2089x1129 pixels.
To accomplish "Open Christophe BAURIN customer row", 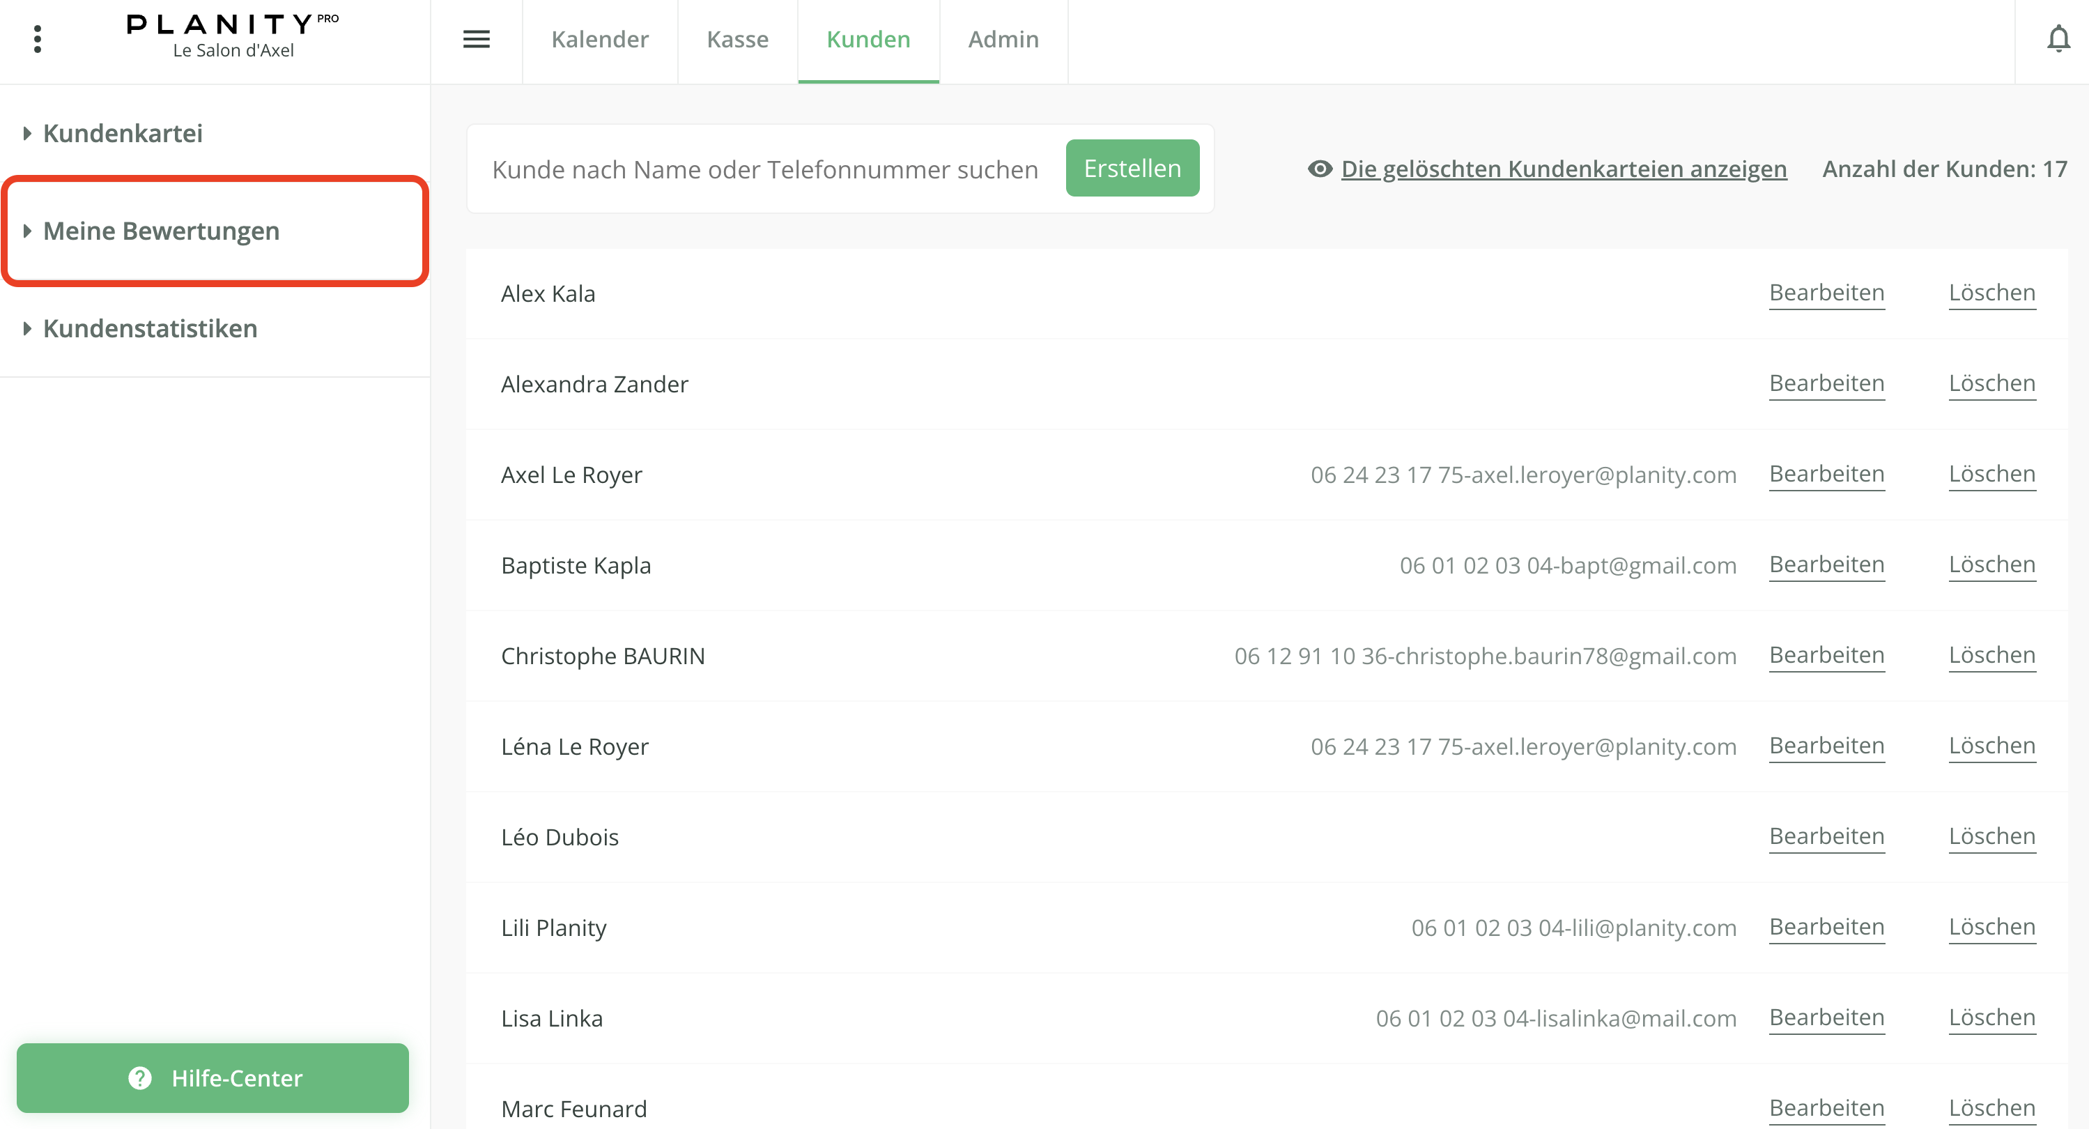I will tap(603, 655).
